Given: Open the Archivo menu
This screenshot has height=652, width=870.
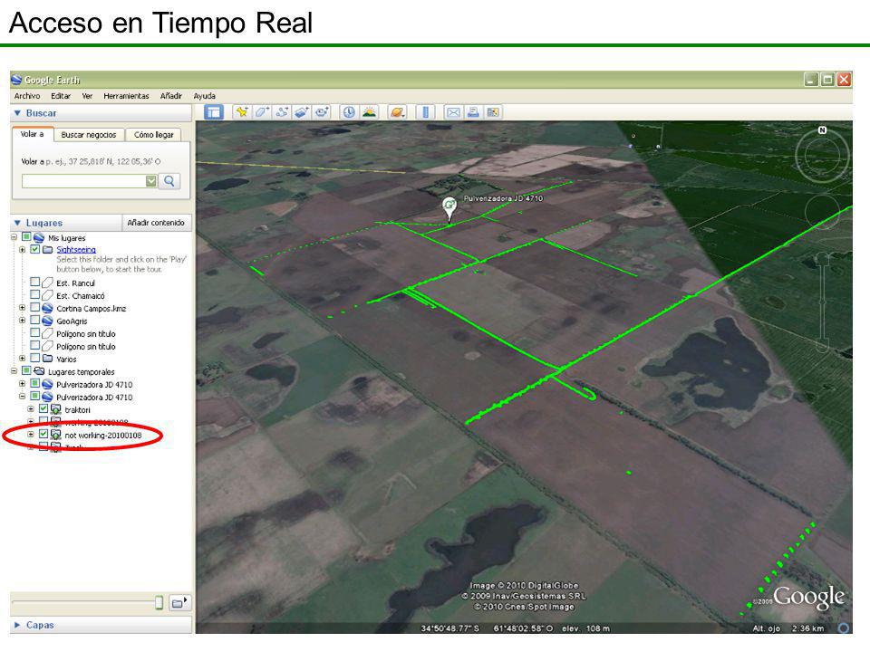Looking at the screenshot, I should tap(27, 96).
